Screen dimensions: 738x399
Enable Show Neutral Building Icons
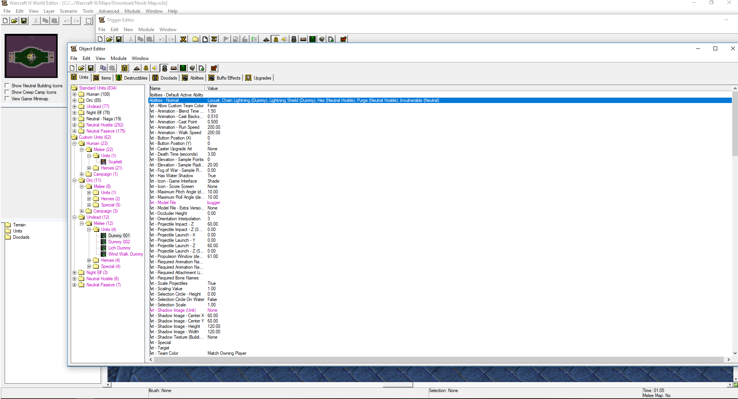(7, 86)
